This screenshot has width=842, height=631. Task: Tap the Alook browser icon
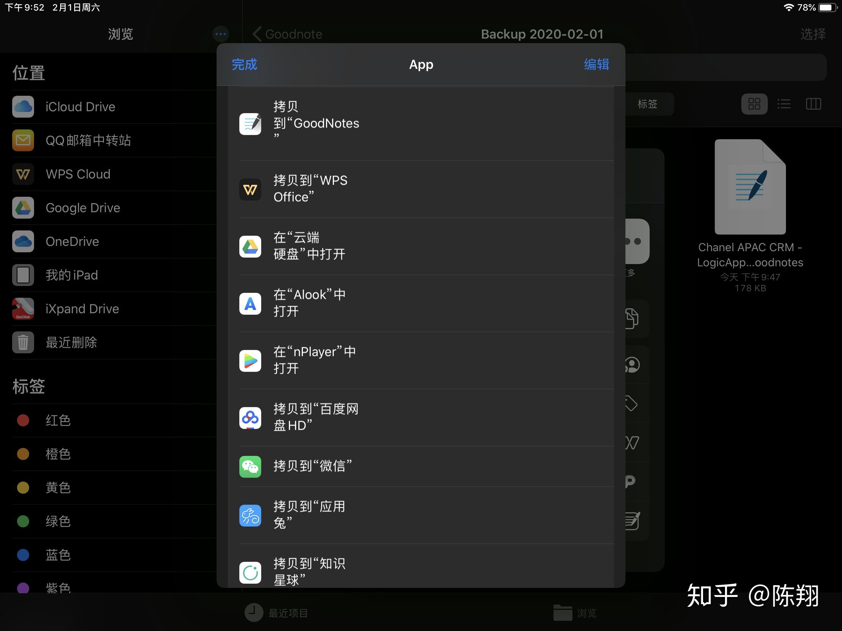[250, 303]
